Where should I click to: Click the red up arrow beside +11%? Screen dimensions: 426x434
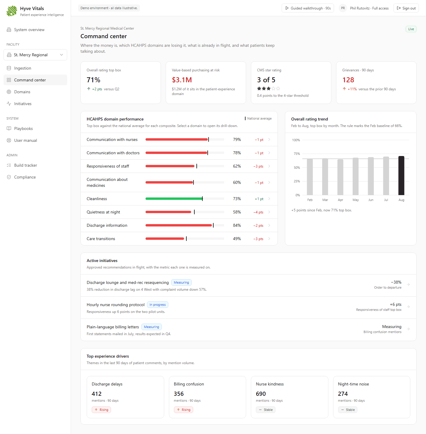coord(344,89)
